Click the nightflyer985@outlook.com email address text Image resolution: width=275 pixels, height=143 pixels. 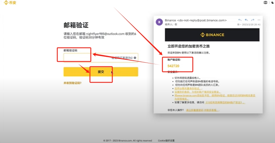coord(105,34)
